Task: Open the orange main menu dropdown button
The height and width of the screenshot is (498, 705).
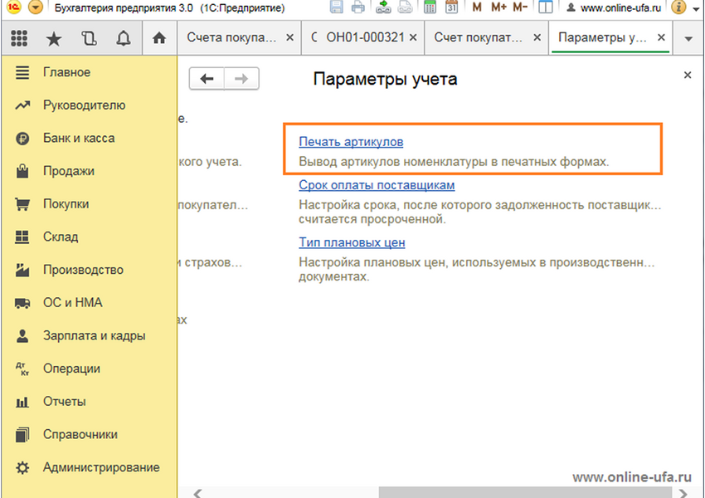Action: point(34,7)
